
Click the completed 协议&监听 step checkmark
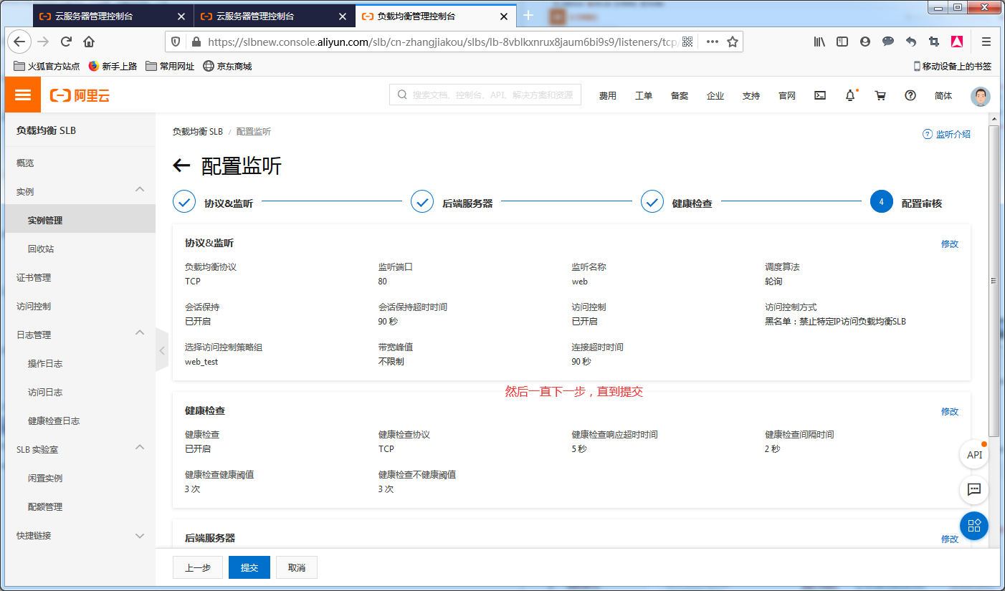(184, 201)
